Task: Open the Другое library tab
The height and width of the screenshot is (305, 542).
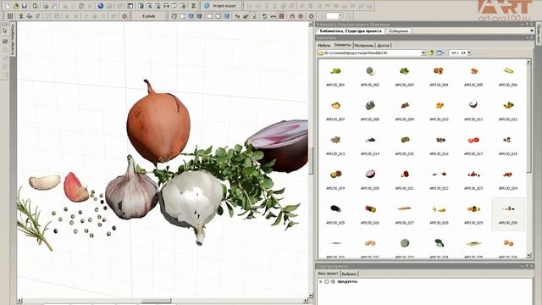Action: [x=383, y=45]
